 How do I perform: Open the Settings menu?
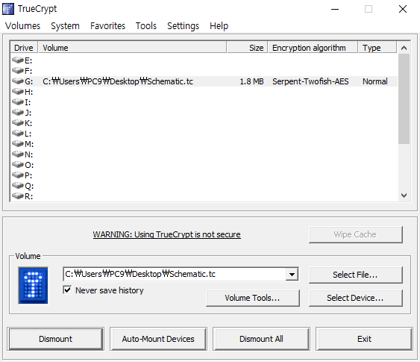pos(184,26)
